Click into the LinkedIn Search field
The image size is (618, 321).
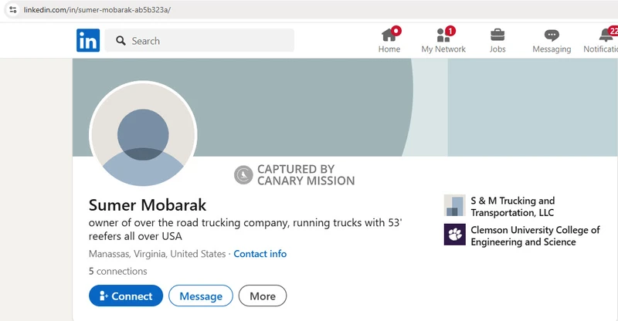(199, 41)
